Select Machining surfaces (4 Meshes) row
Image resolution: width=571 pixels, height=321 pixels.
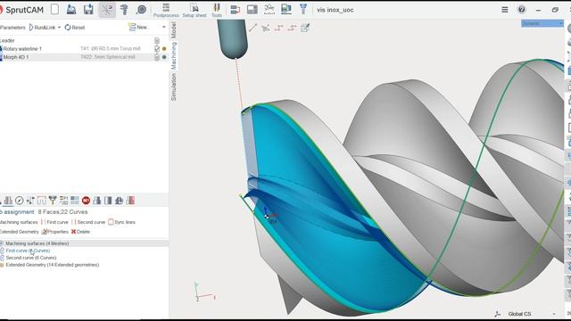point(84,243)
